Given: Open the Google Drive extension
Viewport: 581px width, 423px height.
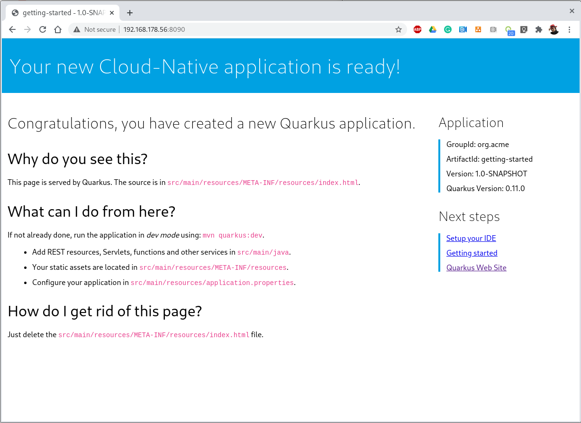Looking at the screenshot, I should click(x=433, y=29).
